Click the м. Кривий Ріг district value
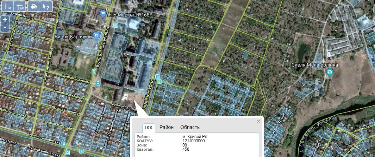Screen dimensions: 375x157 tap(198, 137)
